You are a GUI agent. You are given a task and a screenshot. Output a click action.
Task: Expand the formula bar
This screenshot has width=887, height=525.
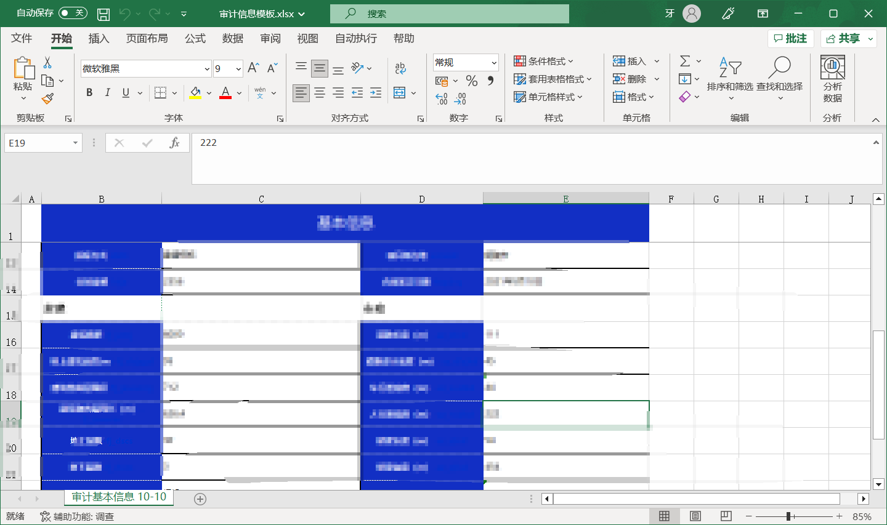(x=875, y=143)
